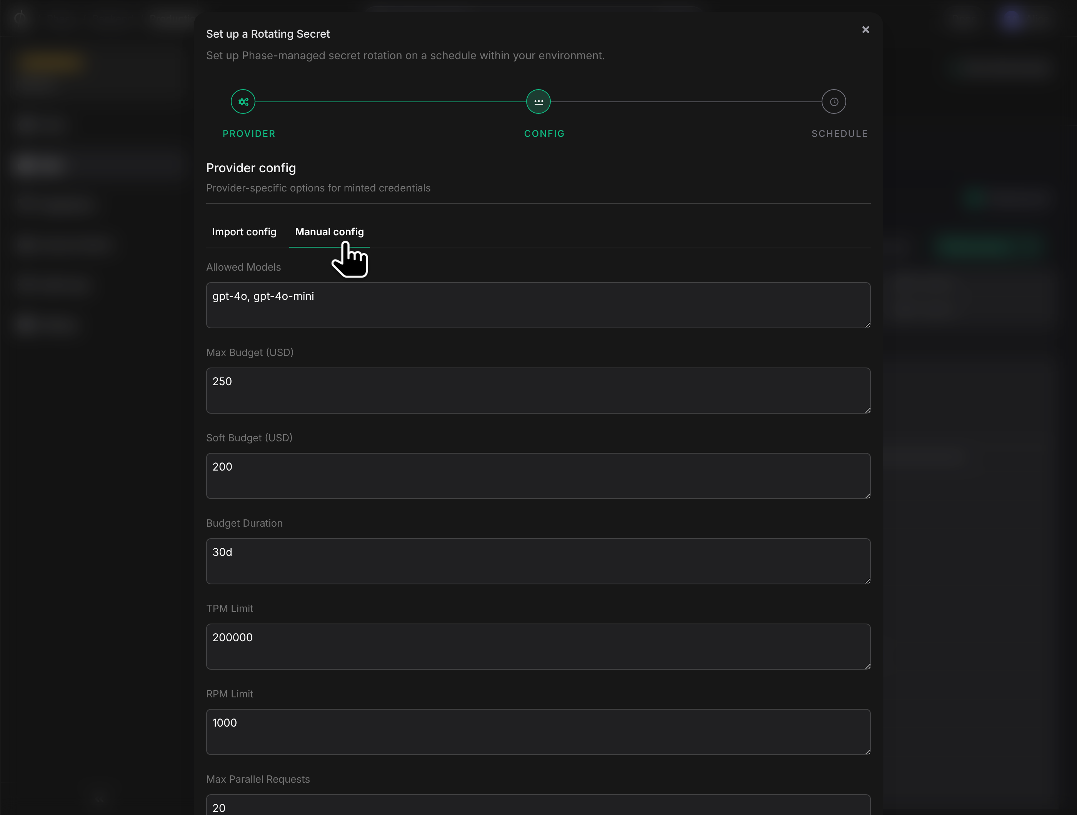Click the Budget Duration field

click(x=538, y=561)
